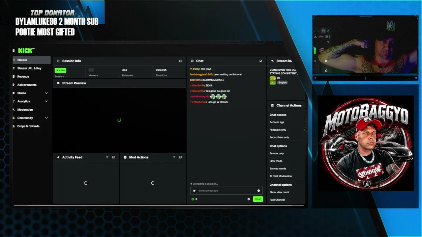Pop out the Mod Actions panel
This screenshot has width=422, height=237.
(x=180, y=157)
